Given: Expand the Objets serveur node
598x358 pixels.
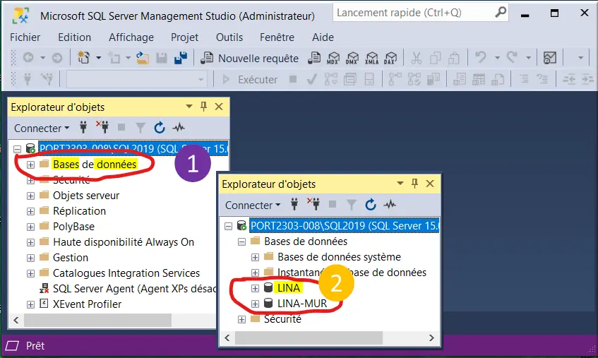Looking at the screenshot, I should click(x=30, y=196).
